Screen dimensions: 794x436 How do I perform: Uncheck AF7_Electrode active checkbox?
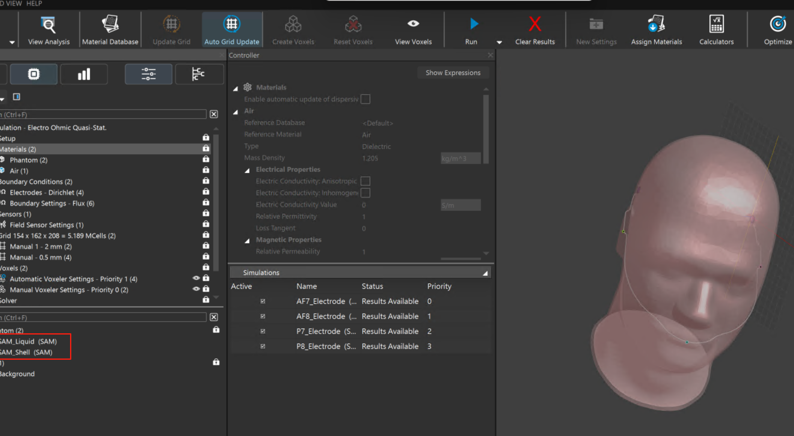point(263,301)
